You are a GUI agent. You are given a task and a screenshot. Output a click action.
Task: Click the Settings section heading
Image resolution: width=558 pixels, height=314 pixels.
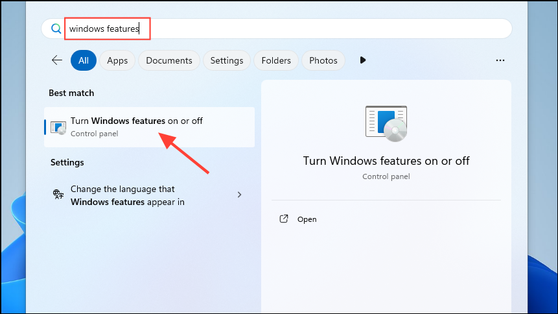coord(67,163)
